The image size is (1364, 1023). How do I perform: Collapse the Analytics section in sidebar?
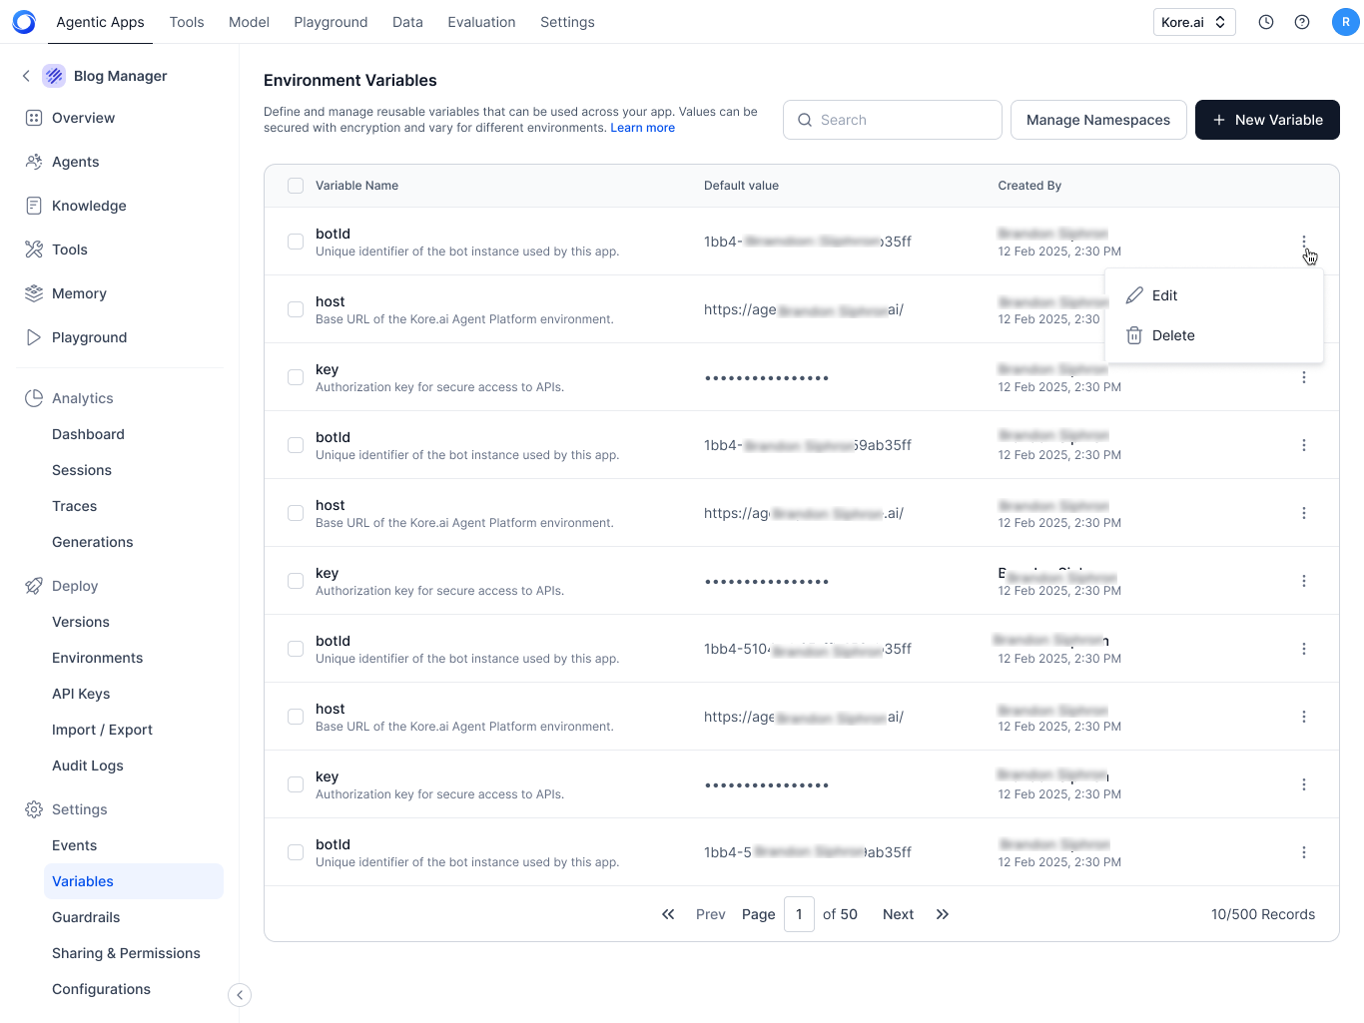(x=82, y=398)
